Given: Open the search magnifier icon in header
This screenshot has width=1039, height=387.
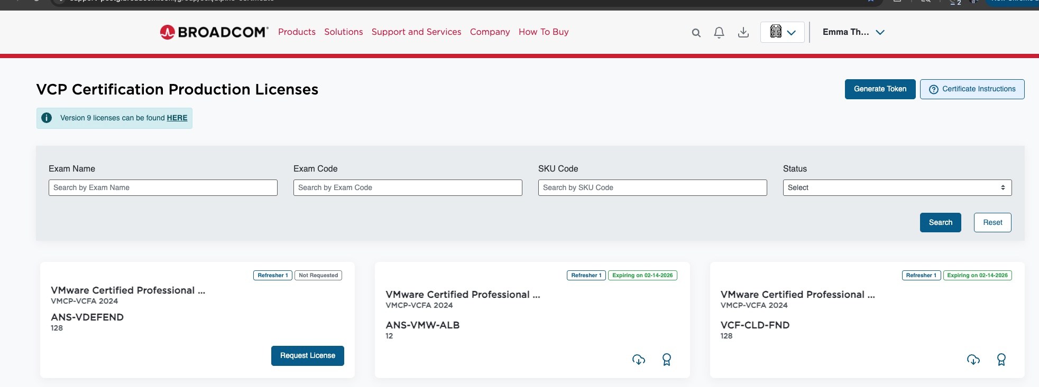Looking at the screenshot, I should point(696,33).
